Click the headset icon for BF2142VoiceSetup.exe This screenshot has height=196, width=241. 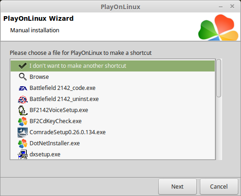pos(23,110)
